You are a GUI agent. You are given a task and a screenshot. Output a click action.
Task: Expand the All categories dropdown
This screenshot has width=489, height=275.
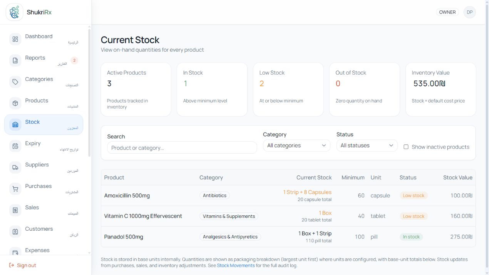[x=296, y=146]
